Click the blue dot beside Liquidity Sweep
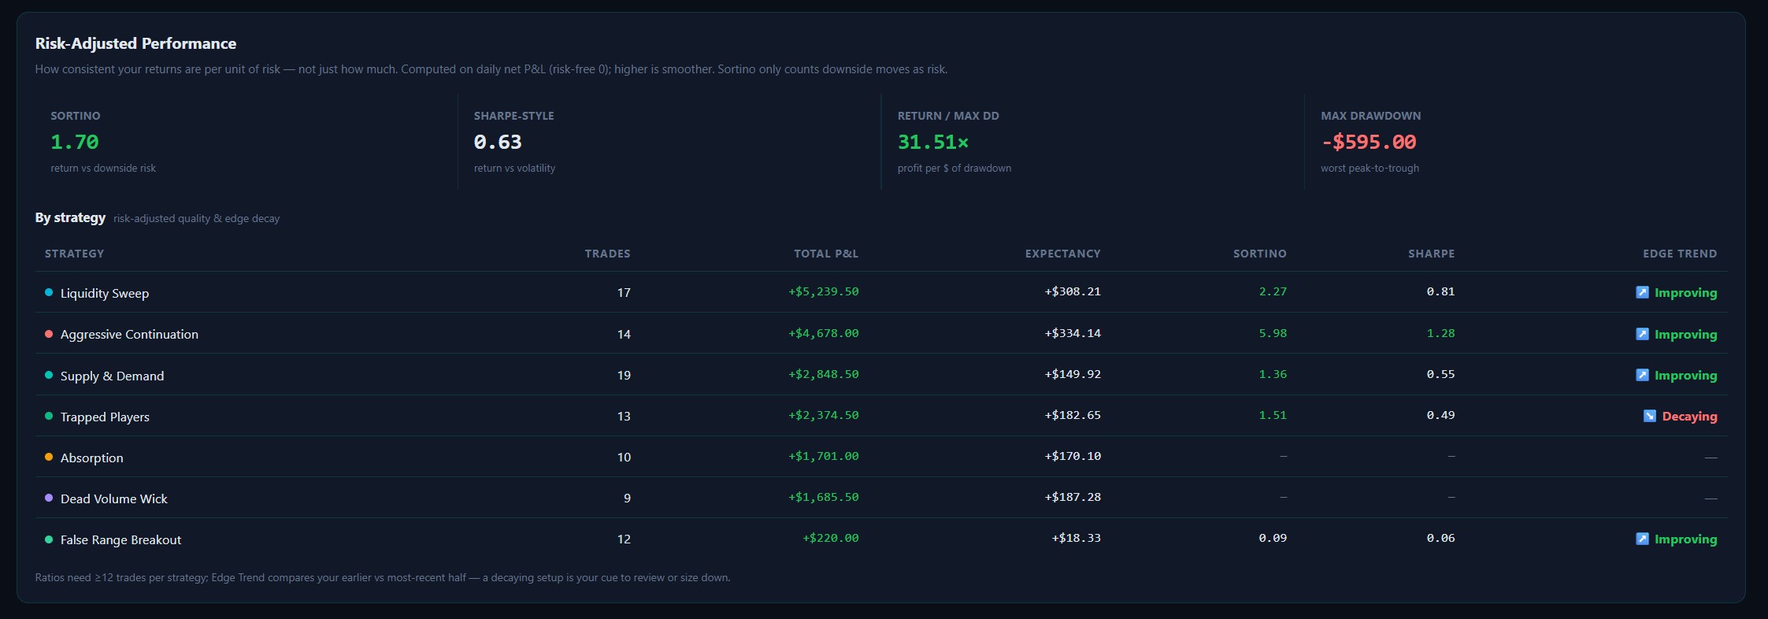Screen dimensions: 1768x619 [x=49, y=292]
